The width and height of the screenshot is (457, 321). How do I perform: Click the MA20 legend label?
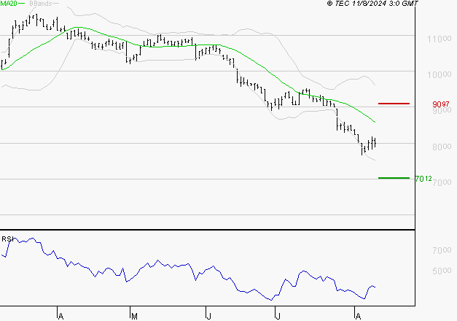click(9, 3)
